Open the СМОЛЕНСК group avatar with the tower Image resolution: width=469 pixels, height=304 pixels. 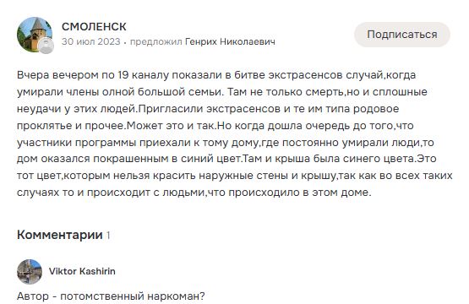pyautogui.click(x=35, y=35)
